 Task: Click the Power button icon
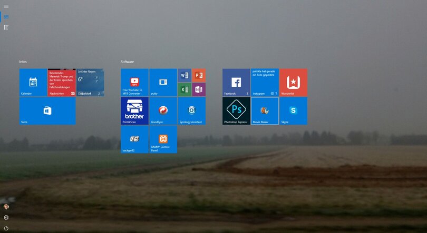click(x=6, y=228)
